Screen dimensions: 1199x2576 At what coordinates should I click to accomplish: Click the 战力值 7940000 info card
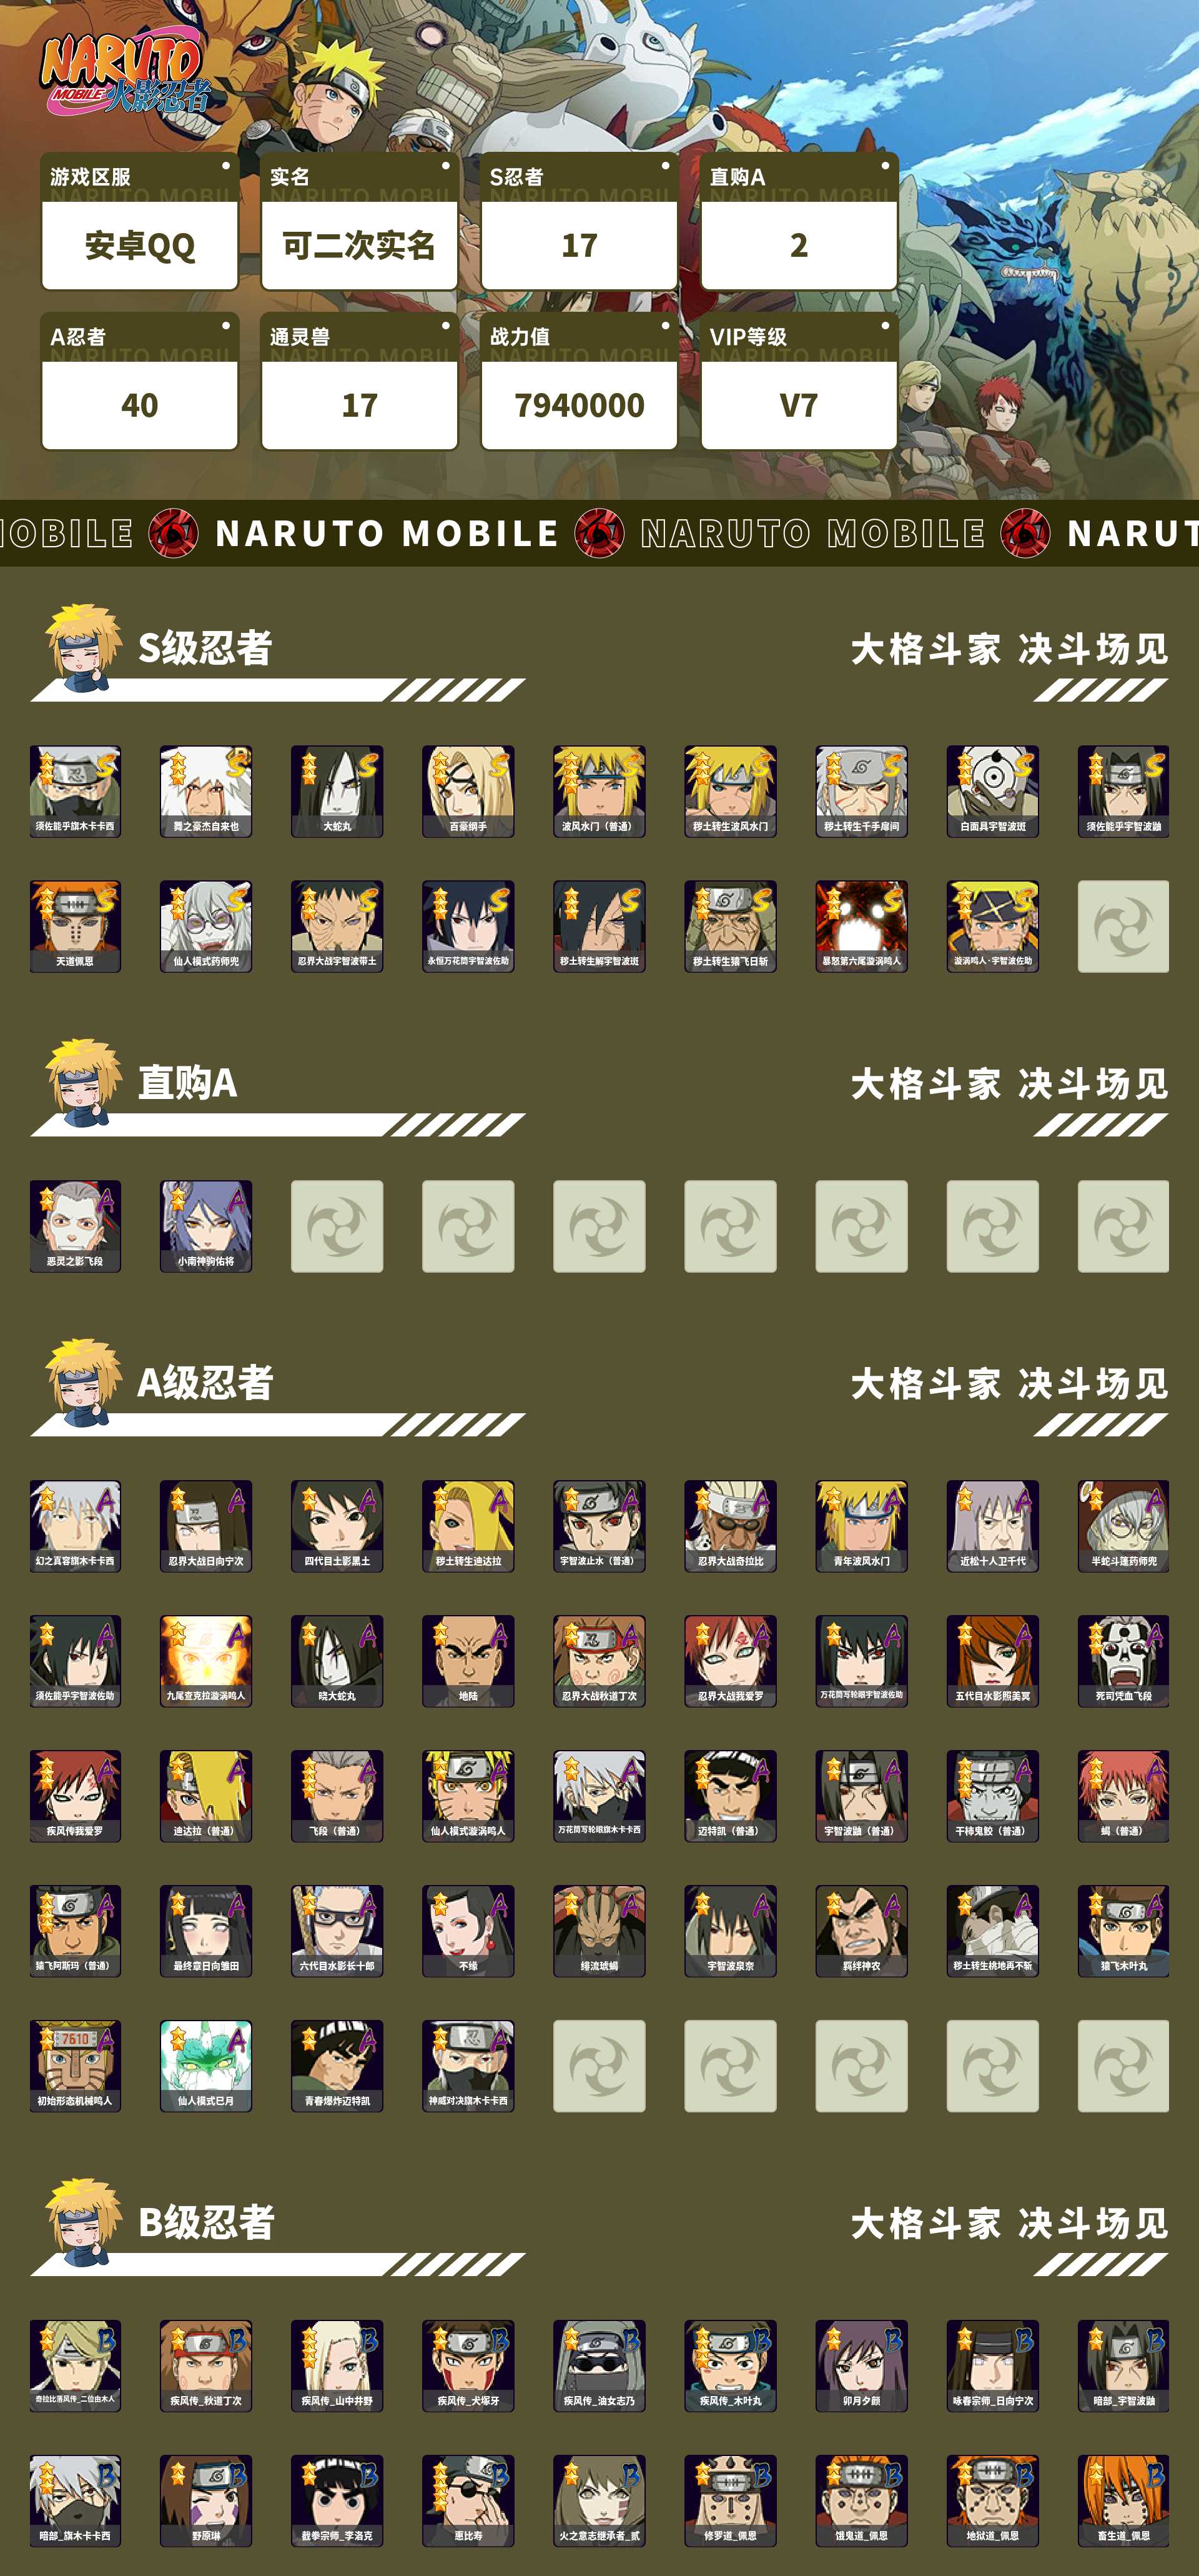point(580,381)
